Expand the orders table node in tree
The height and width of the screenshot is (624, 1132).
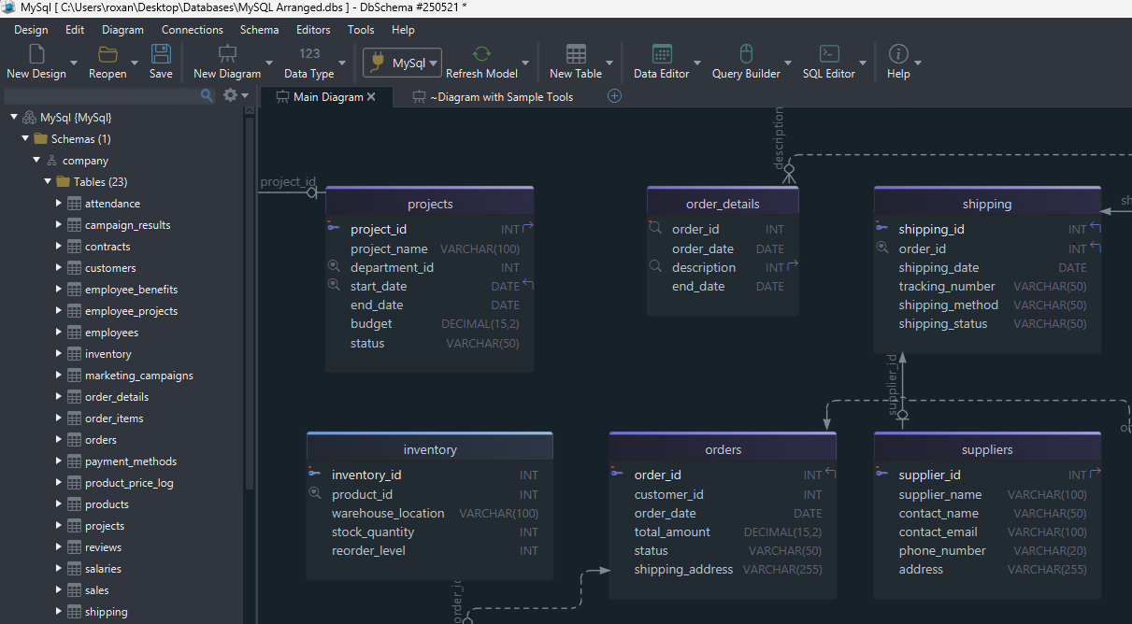[x=59, y=440]
